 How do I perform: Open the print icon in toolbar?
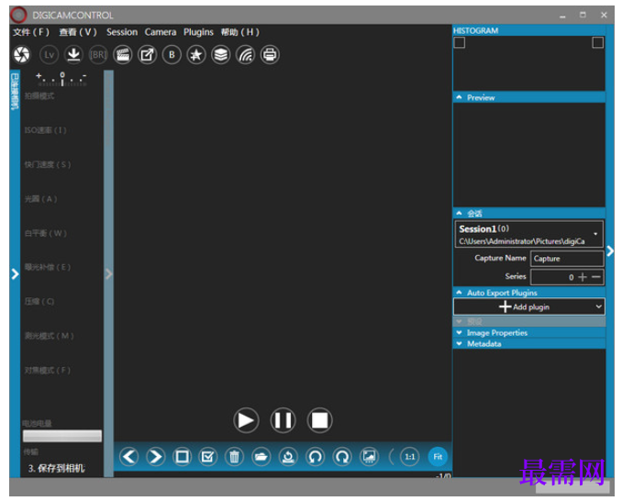click(270, 55)
